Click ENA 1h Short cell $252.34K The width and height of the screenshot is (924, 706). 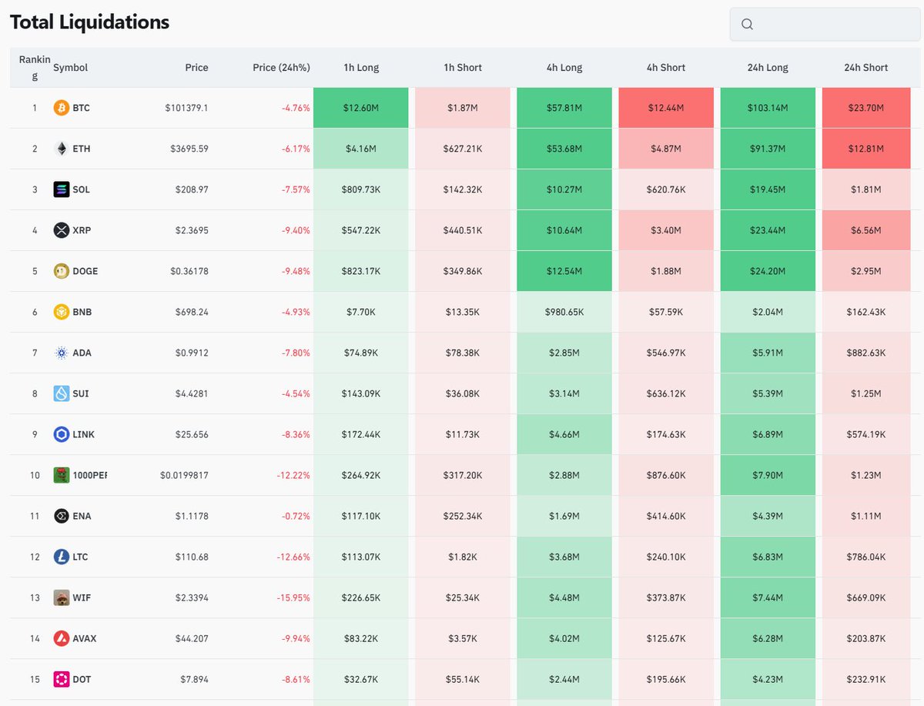pos(463,516)
